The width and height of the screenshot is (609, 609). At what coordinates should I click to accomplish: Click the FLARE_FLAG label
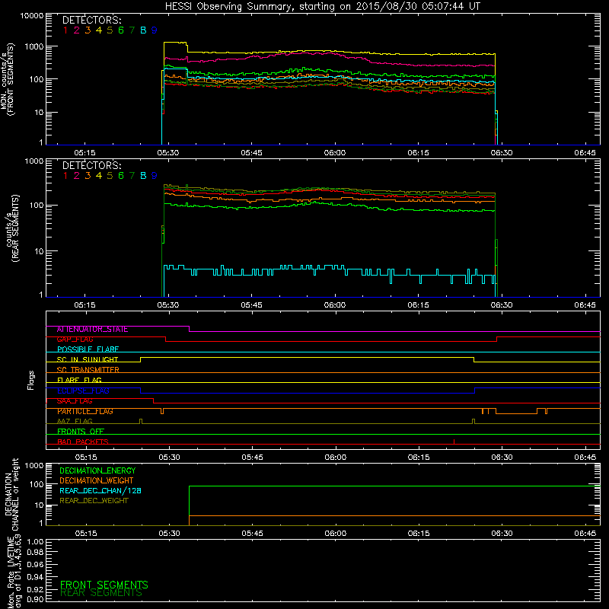(x=79, y=380)
